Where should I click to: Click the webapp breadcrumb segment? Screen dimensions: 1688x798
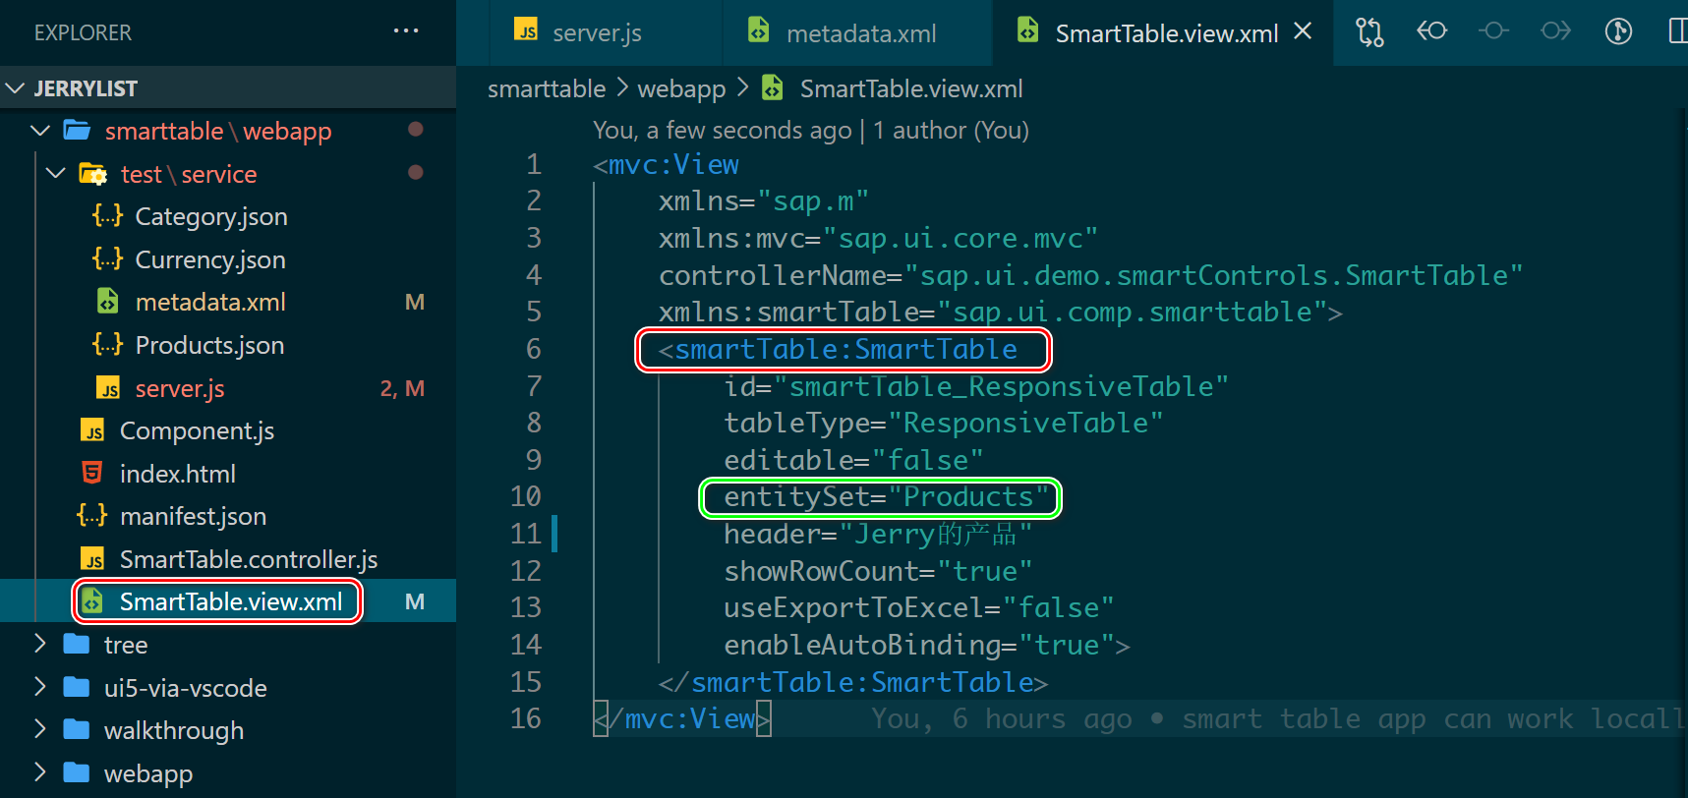680,89
